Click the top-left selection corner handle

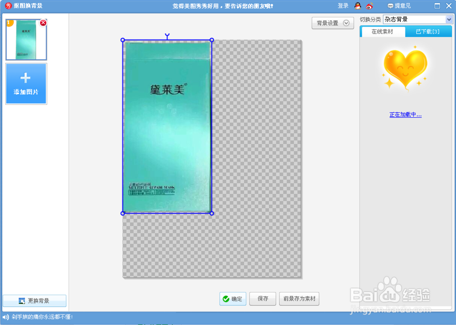point(123,40)
